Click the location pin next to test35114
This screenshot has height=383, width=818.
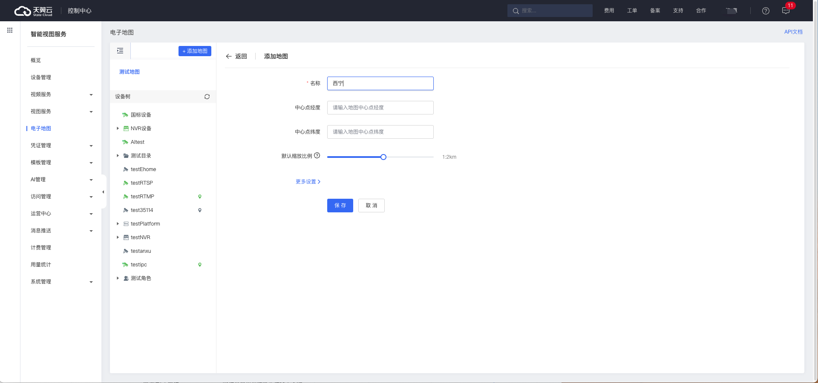pos(200,210)
